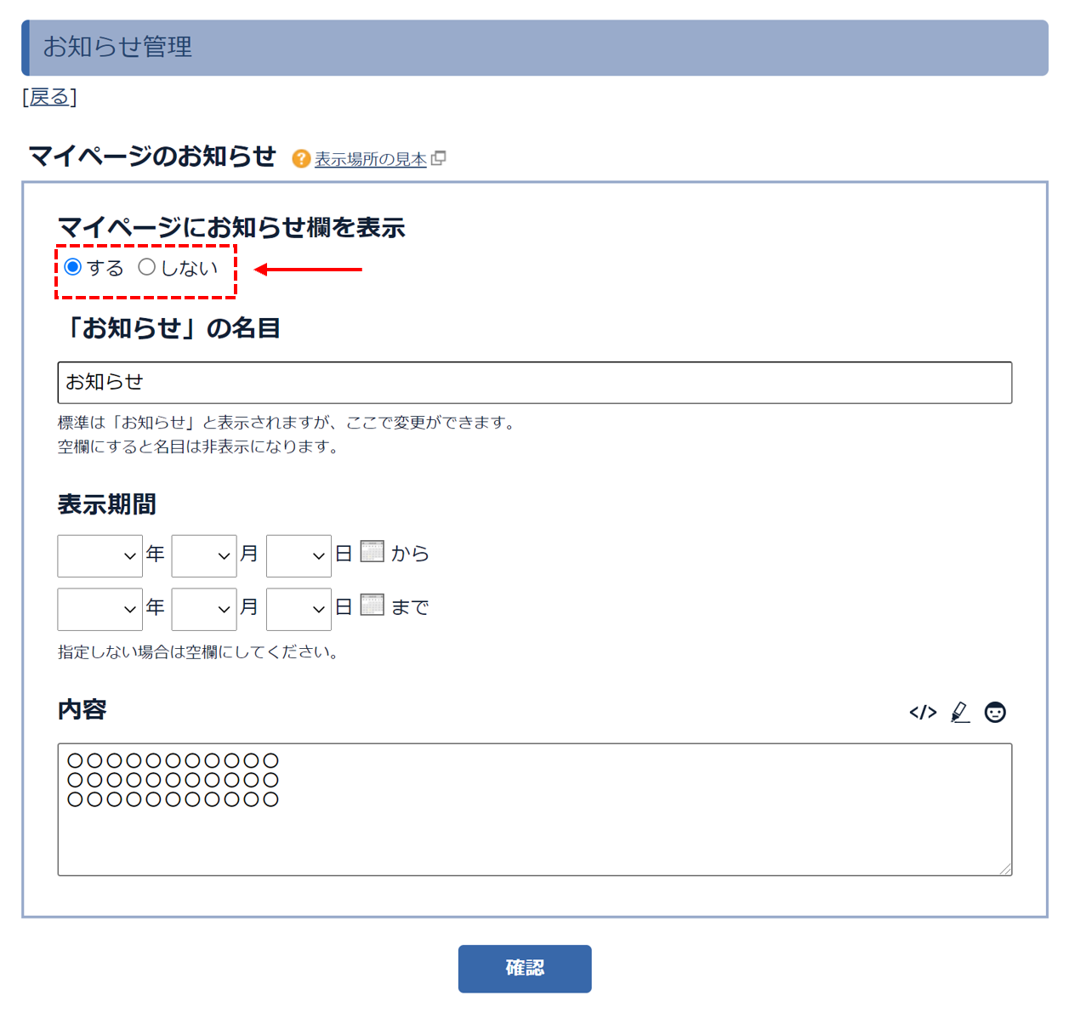Select the しない radio button
1069x1018 pixels.
point(147,266)
